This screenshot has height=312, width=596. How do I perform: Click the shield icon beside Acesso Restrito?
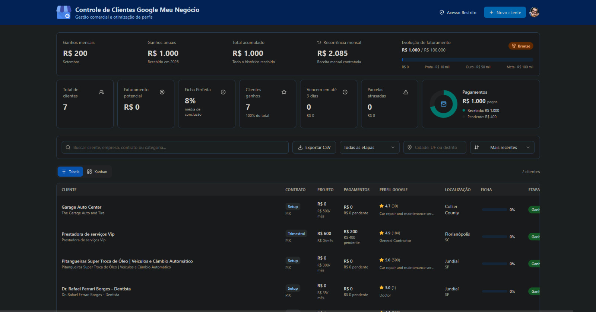point(442,12)
